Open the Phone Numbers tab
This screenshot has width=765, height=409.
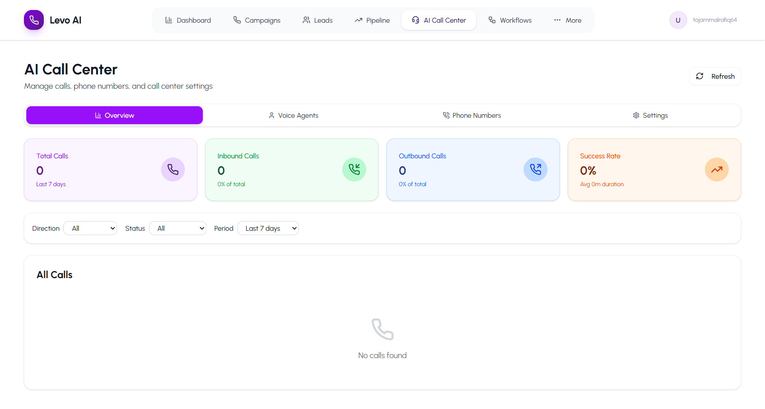click(x=472, y=115)
